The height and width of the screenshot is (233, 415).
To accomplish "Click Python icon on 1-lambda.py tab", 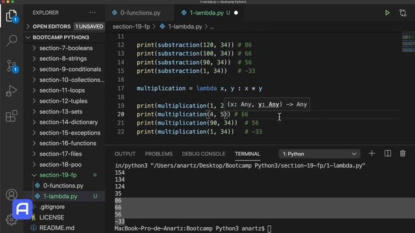I will click(x=184, y=13).
